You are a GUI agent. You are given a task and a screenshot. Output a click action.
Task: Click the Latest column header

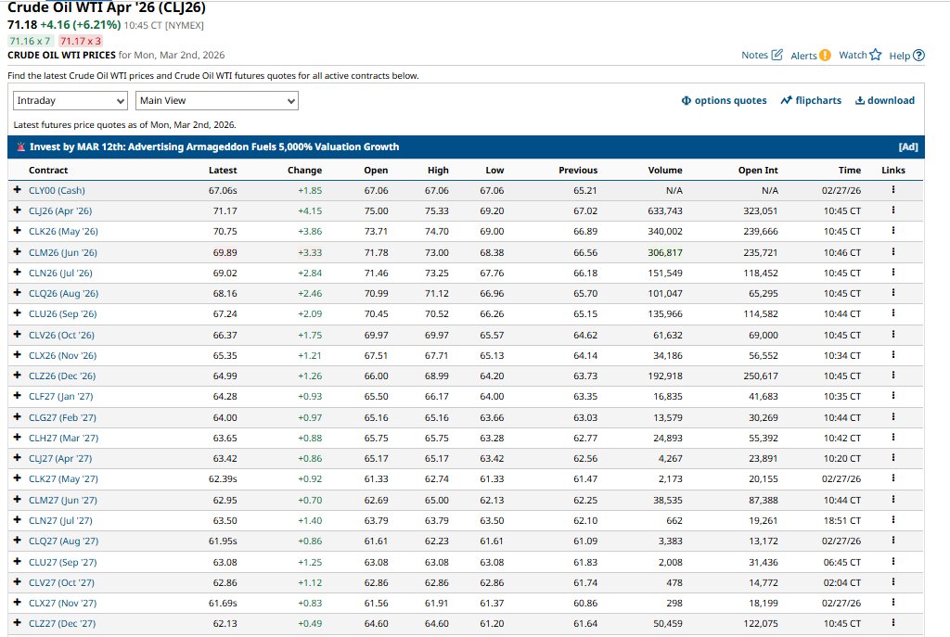pyautogui.click(x=223, y=171)
